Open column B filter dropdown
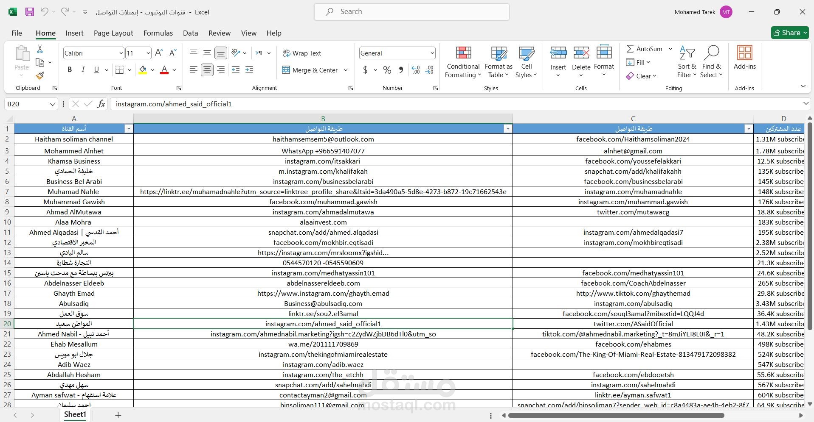This screenshot has width=814, height=422. click(508, 129)
